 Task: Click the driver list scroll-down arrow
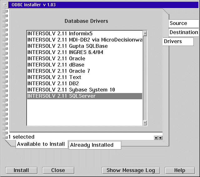tap(145, 123)
